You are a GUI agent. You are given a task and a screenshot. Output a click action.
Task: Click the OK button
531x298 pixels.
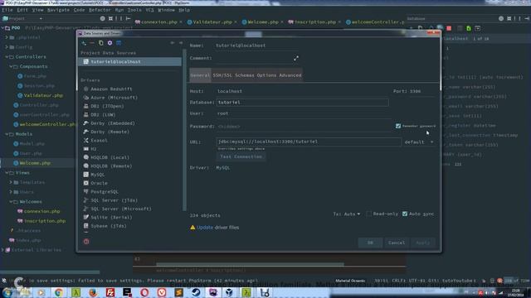(x=370, y=243)
